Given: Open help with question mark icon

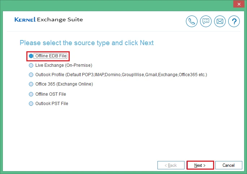Looking at the screenshot, I should pos(234,21).
